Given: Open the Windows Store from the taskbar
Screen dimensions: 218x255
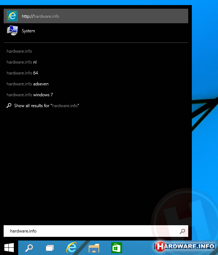Looking at the screenshot, I should click(x=117, y=248).
